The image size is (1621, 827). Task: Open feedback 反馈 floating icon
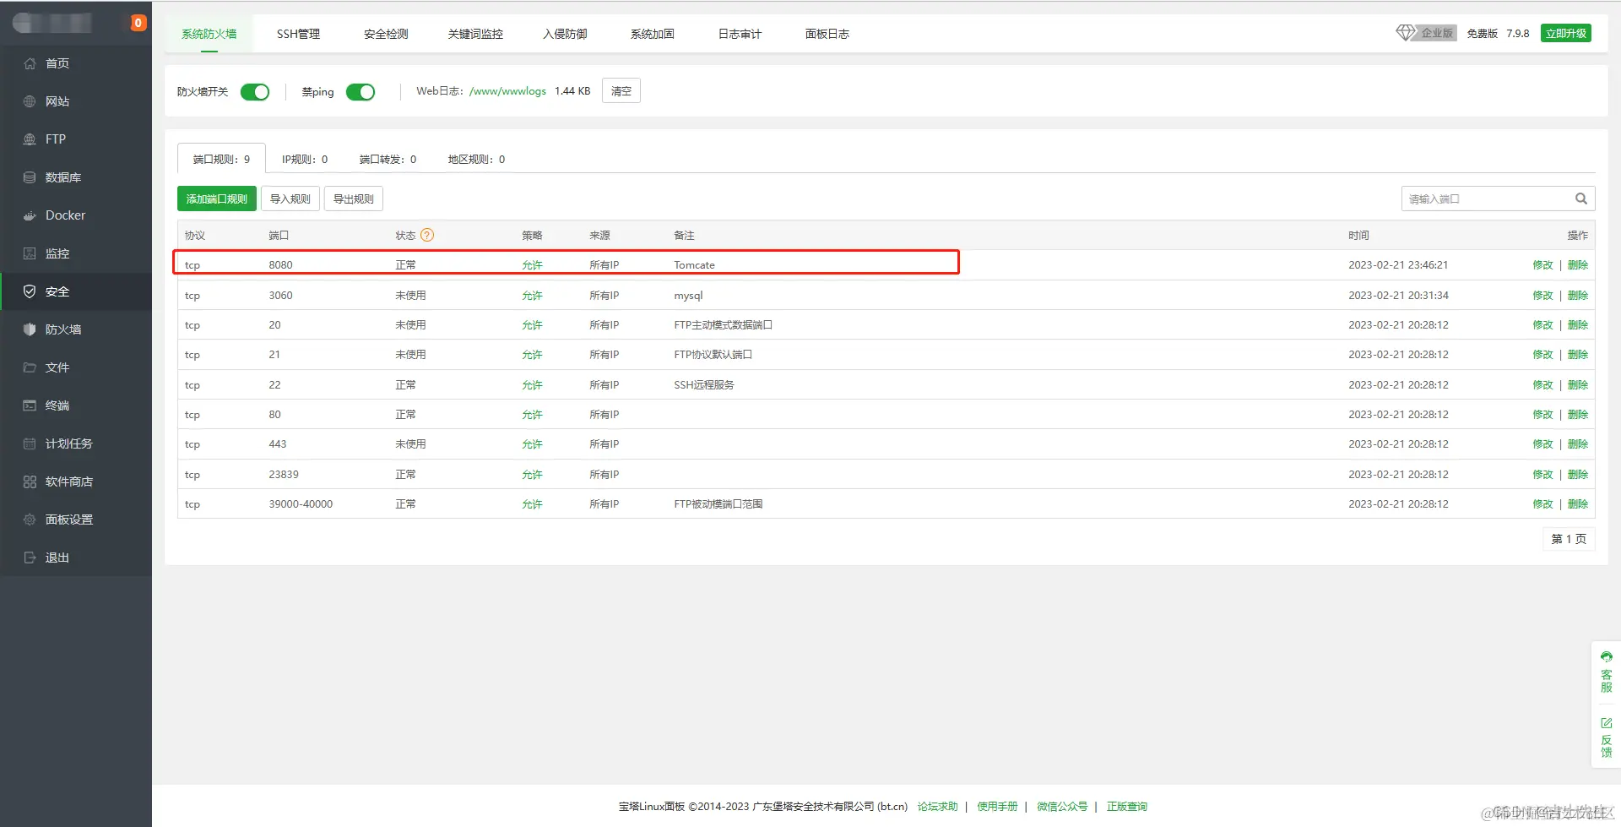coord(1606,737)
